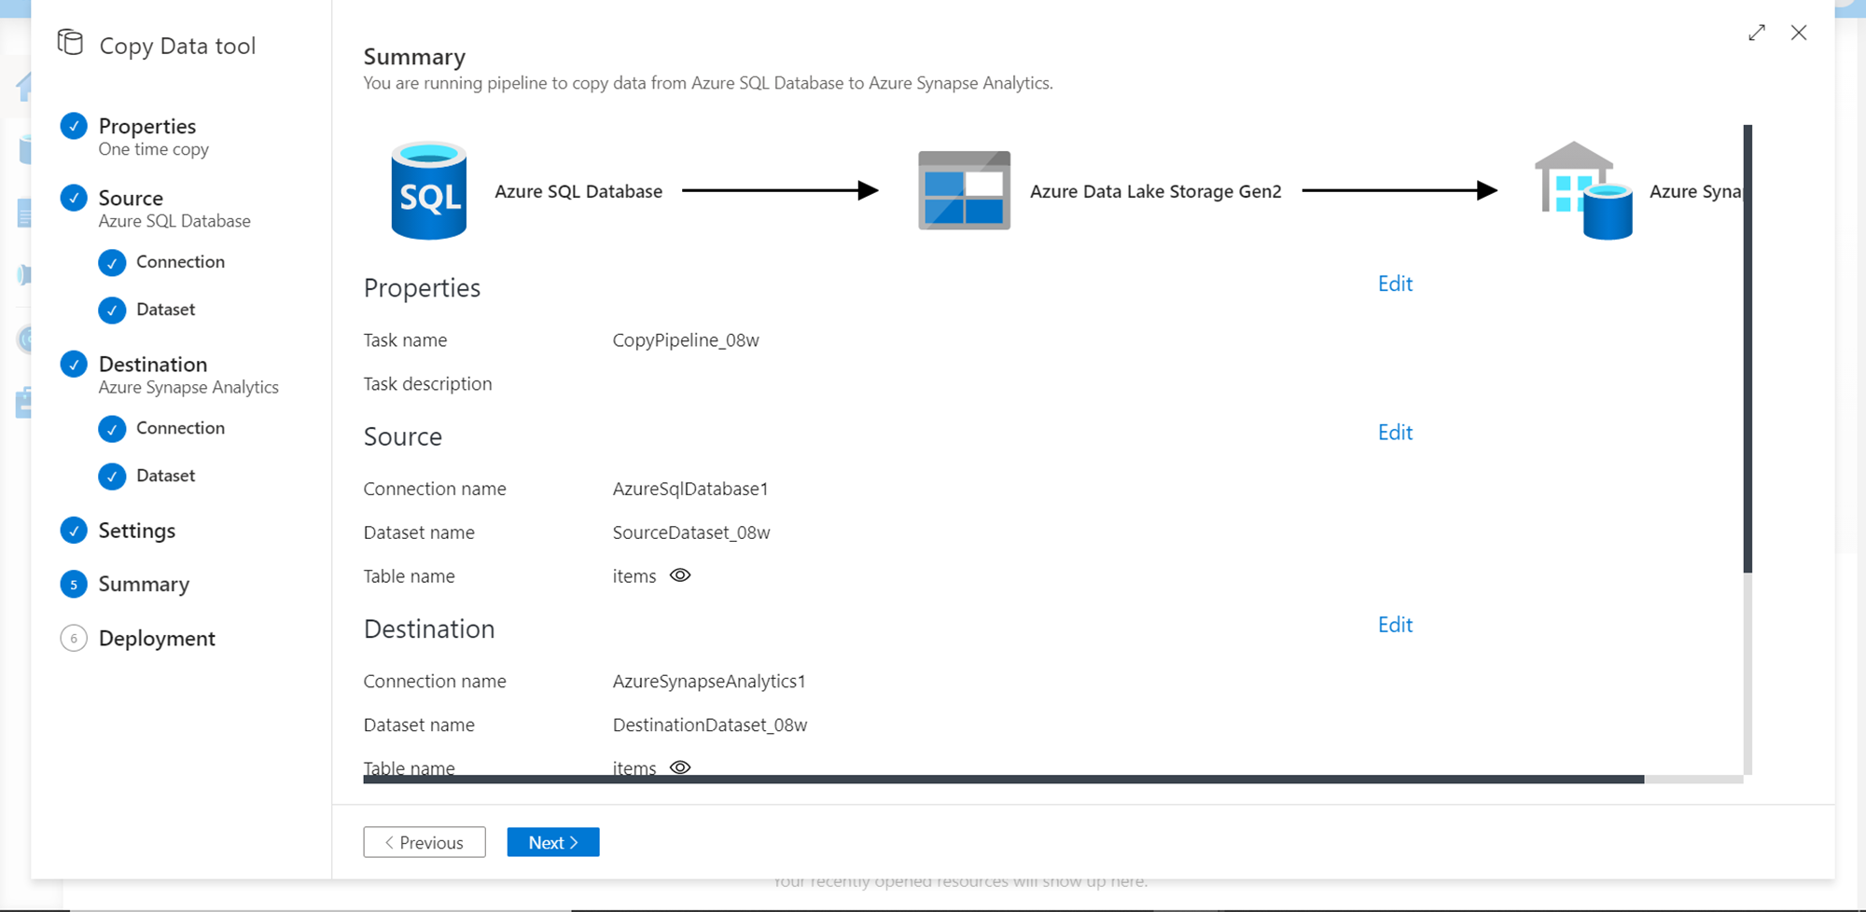Open the Source Connection sub-step
The height and width of the screenshot is (912, 1866).
180,262
